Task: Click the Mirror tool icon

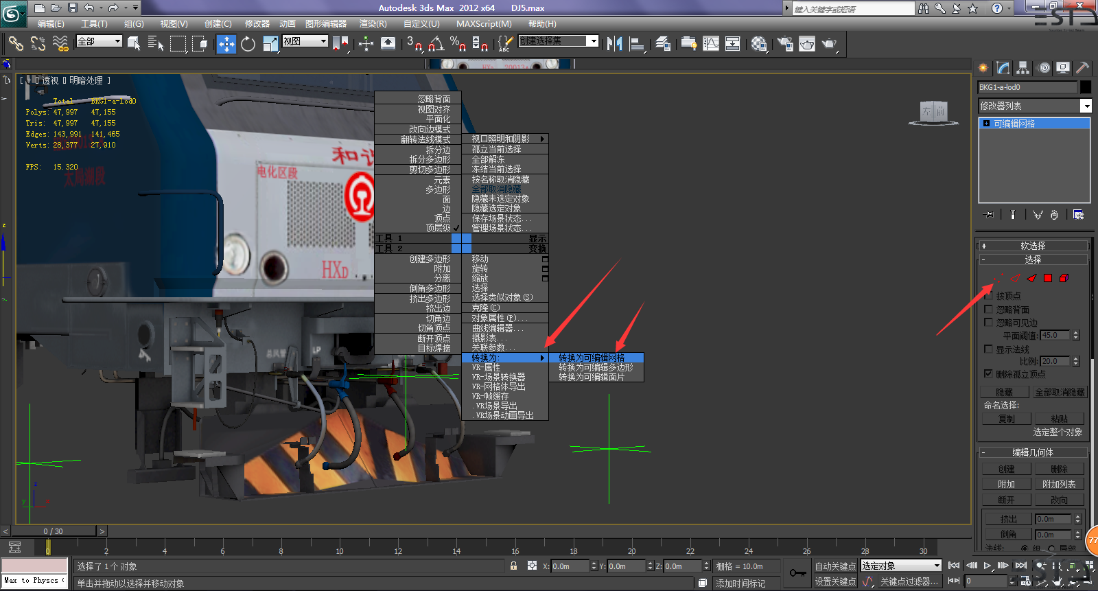Action: click(615, 44)
